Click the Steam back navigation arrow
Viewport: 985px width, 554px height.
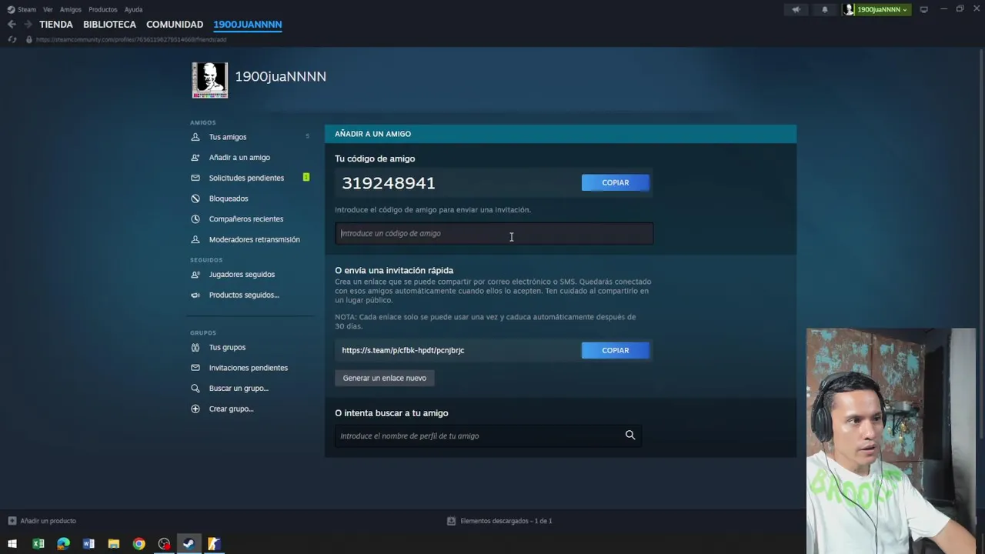pyautogui.click(x=12, y=25)
